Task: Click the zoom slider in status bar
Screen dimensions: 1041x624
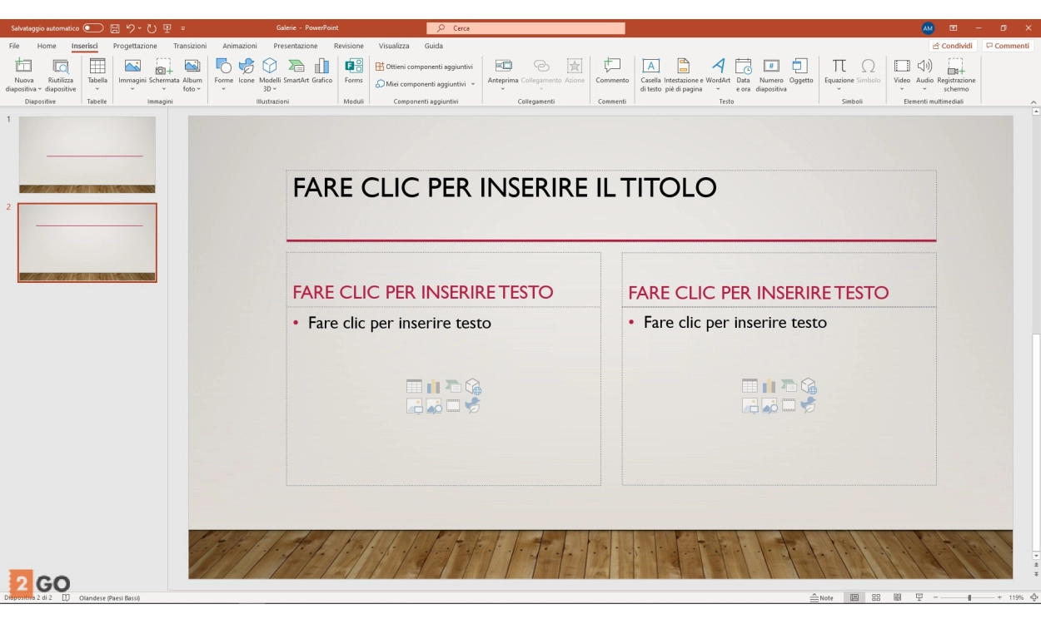Action: [969, 597]
